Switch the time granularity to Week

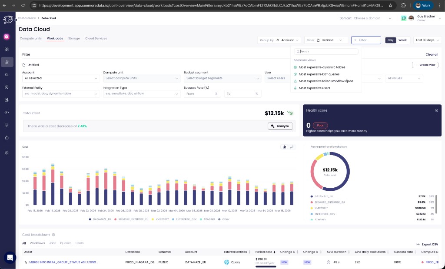402,40
